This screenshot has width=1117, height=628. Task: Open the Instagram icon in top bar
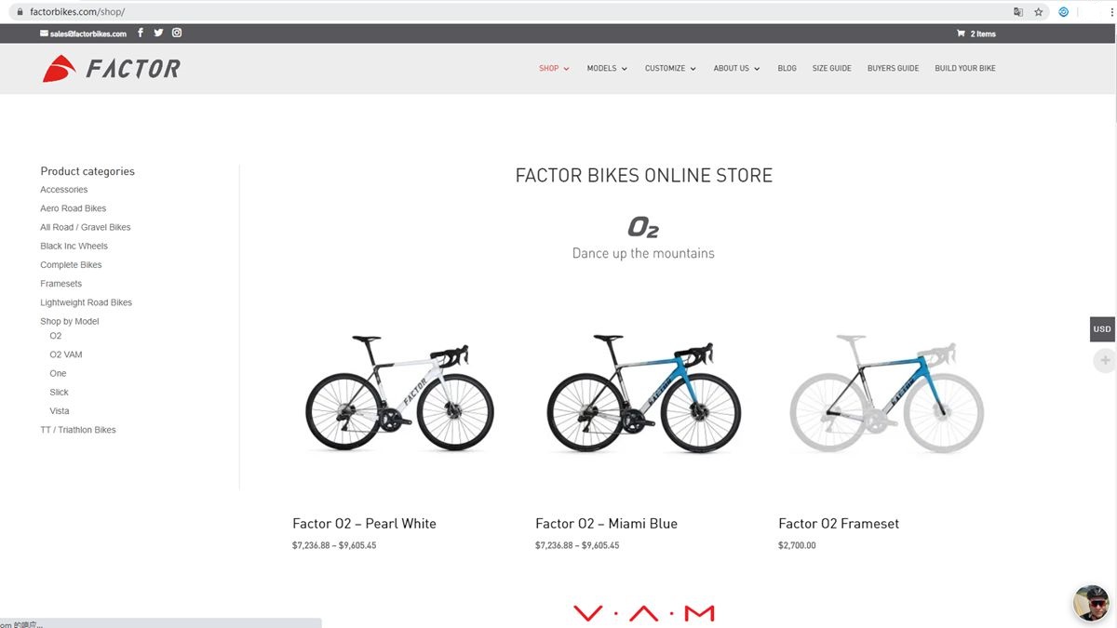(177, 33)
